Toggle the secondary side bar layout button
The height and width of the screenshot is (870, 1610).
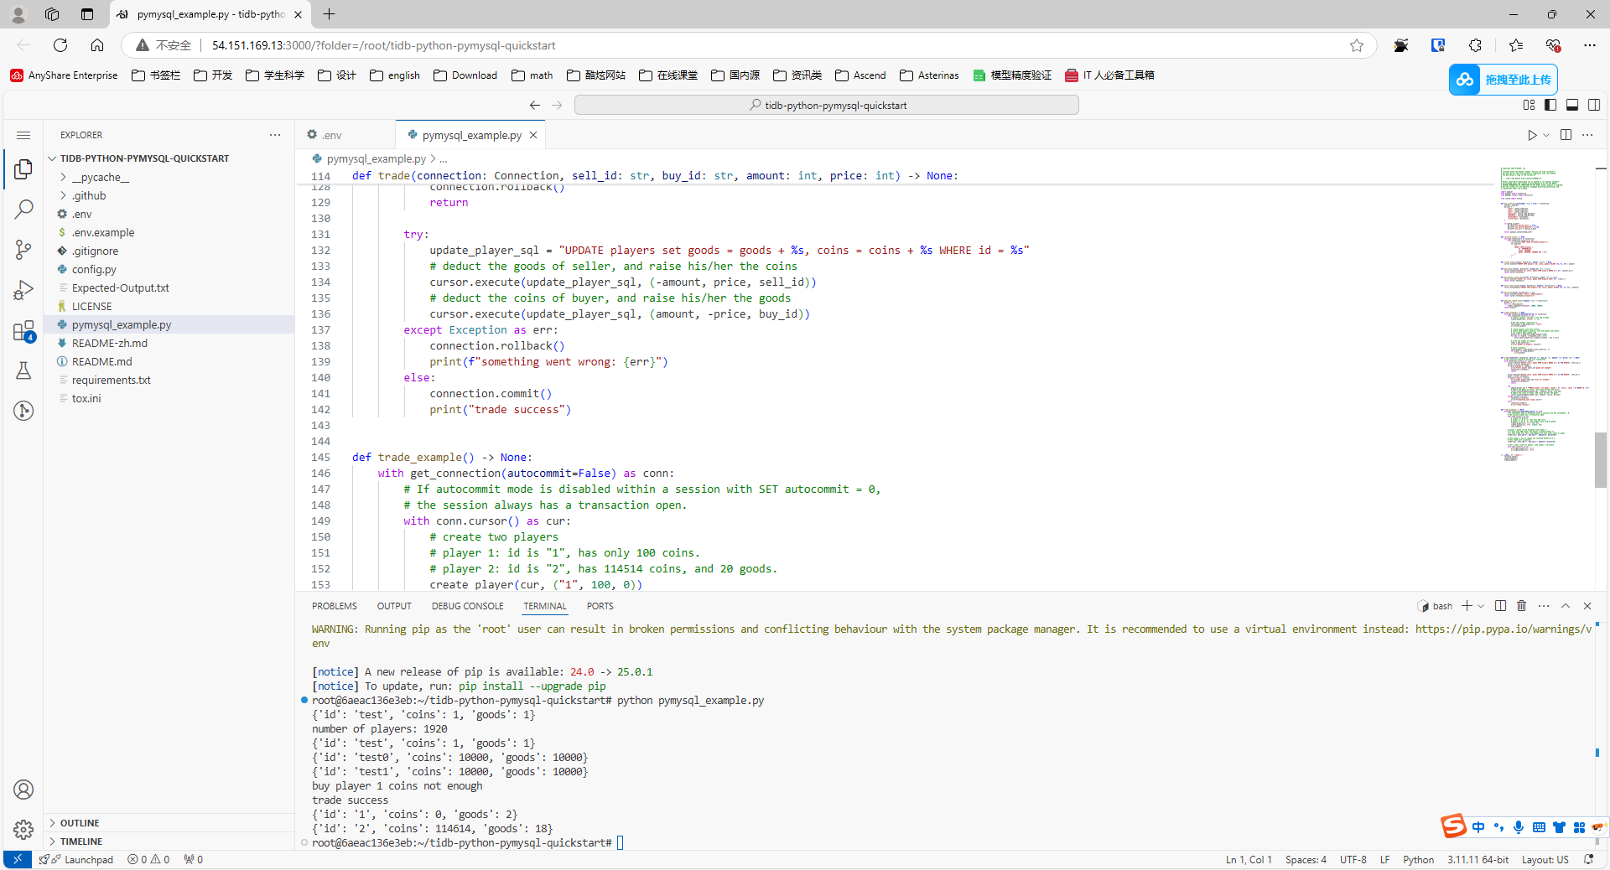[x=1594, y=105]
